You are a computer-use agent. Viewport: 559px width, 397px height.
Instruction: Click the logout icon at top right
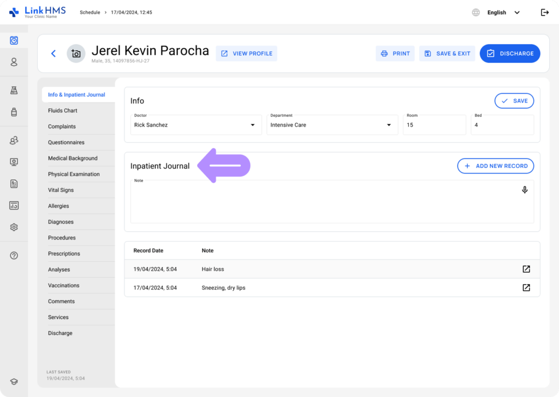544,13
